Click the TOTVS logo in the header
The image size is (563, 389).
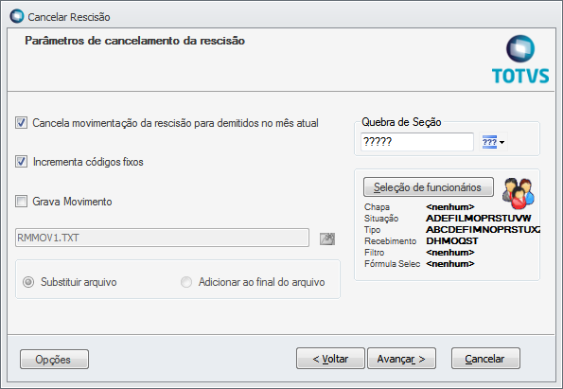(520, 60)
